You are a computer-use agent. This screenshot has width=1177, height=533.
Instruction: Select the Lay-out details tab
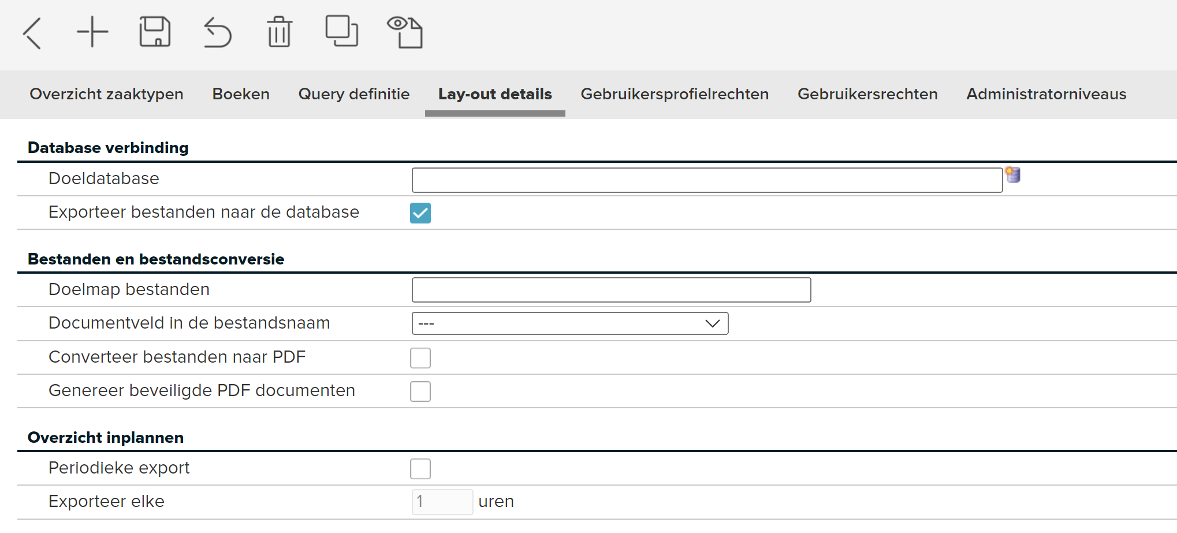point(495,94)
